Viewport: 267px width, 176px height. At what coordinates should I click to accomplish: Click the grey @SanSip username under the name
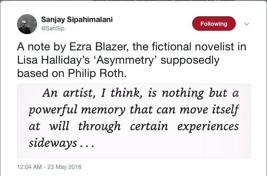(52, 28)
